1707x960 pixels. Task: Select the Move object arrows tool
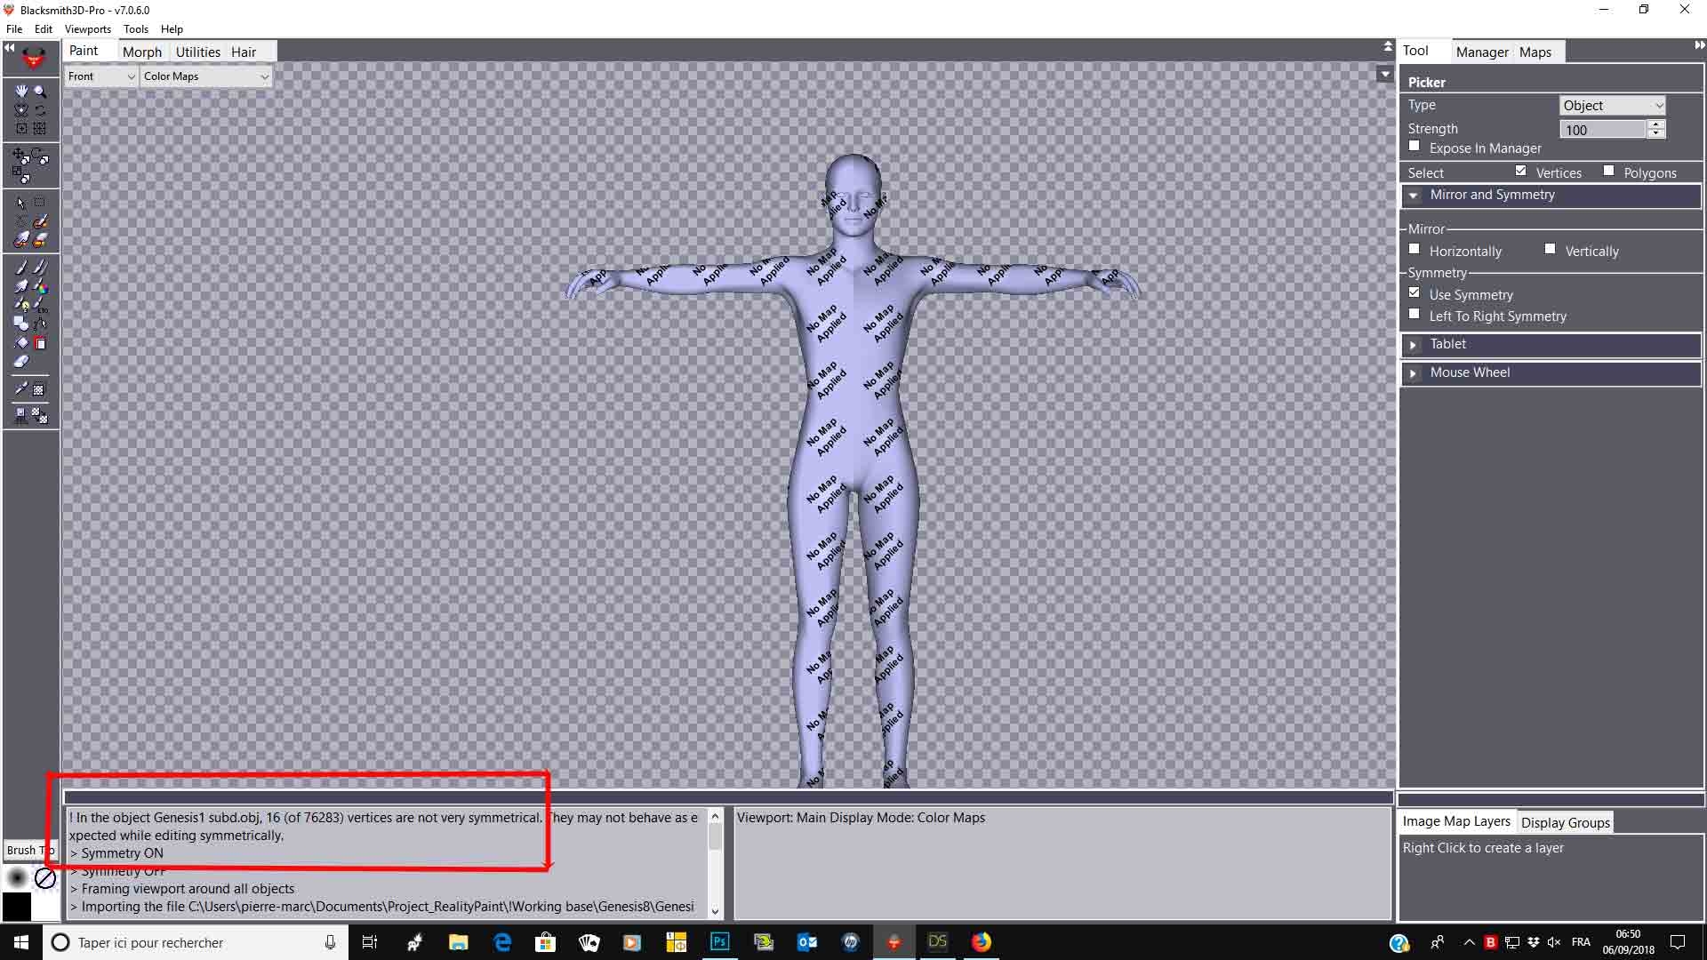point(20,156)
